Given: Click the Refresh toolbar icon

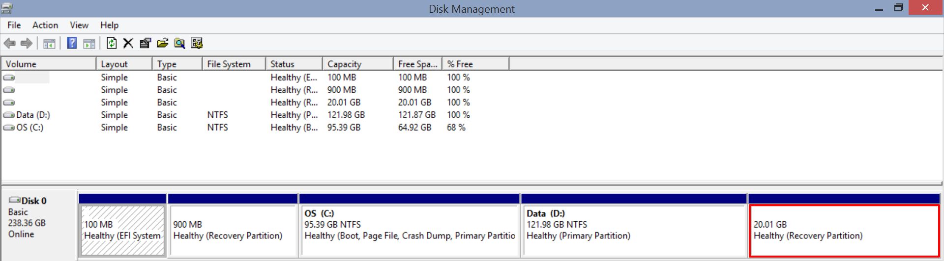Looking at the screenshot, I should coord(112,43).
